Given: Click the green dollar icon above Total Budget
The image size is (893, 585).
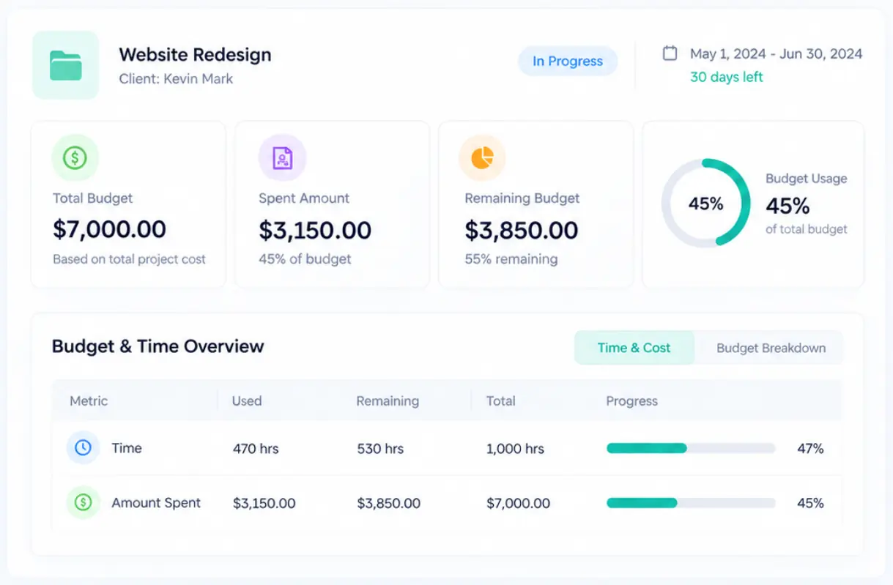Looking at the screenshot, I should 75,157.
